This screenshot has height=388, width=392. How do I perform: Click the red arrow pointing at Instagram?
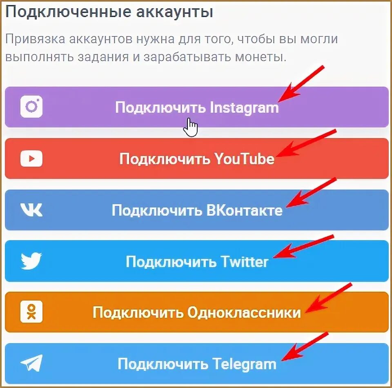301,84
